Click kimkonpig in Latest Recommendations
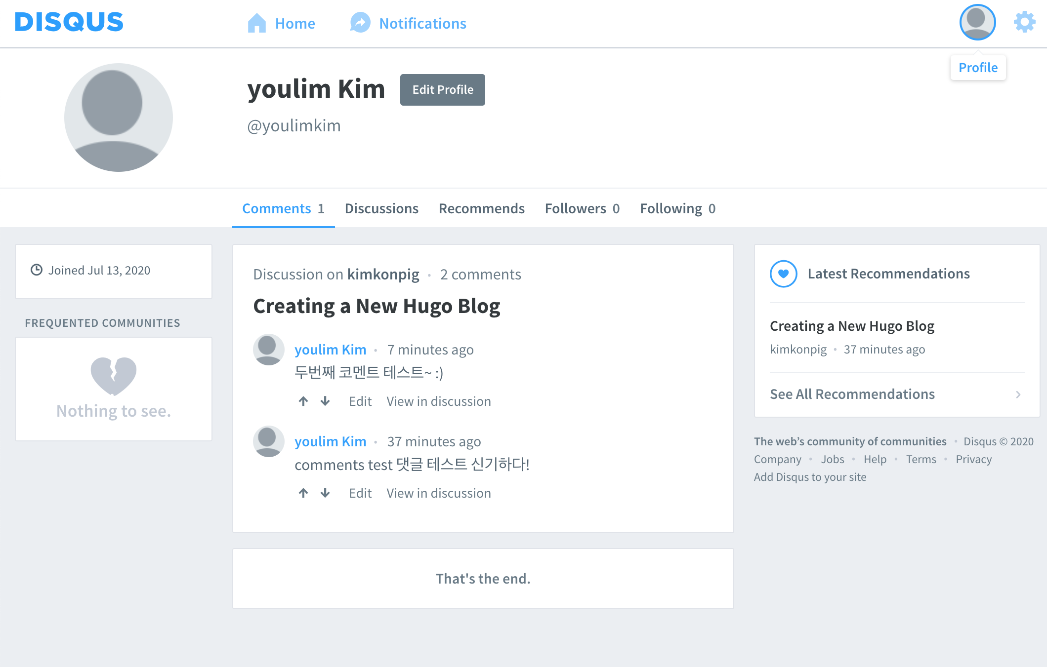This screenshot has height=667, width=1047. coord(798,350)
